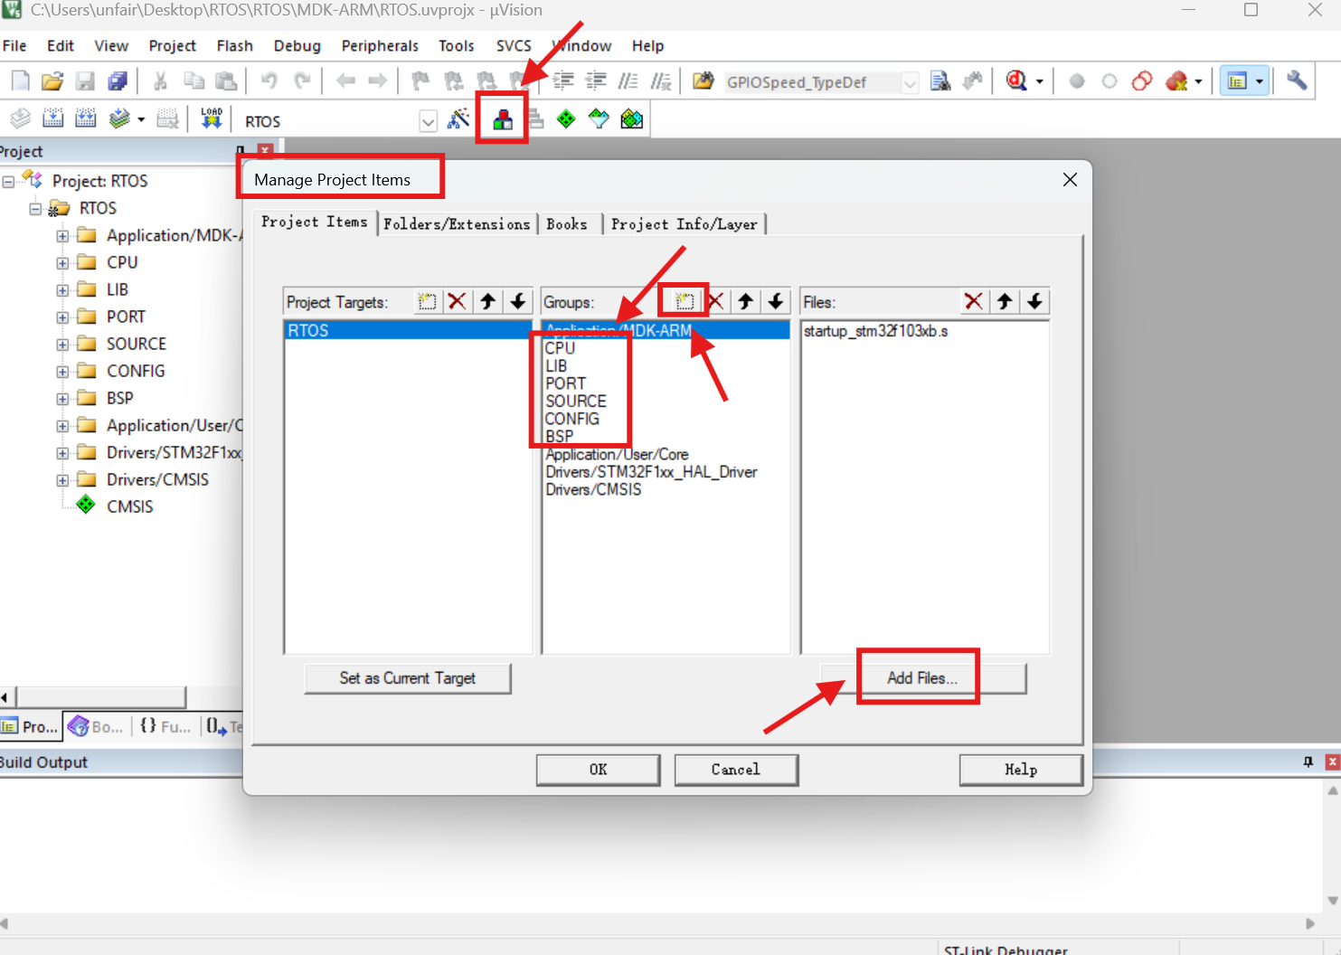Viewport: 1341px width, 955px height.
Task: Open a file with the folder icon
Action: [52, 81]
